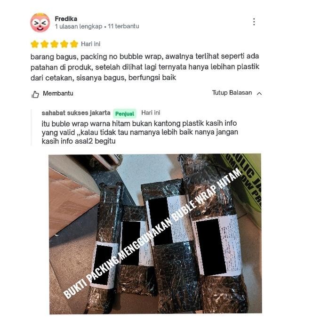Open the black bubble wrap packing photo
321x321 pixels.
pyautogui.click(x=155, y=234)
